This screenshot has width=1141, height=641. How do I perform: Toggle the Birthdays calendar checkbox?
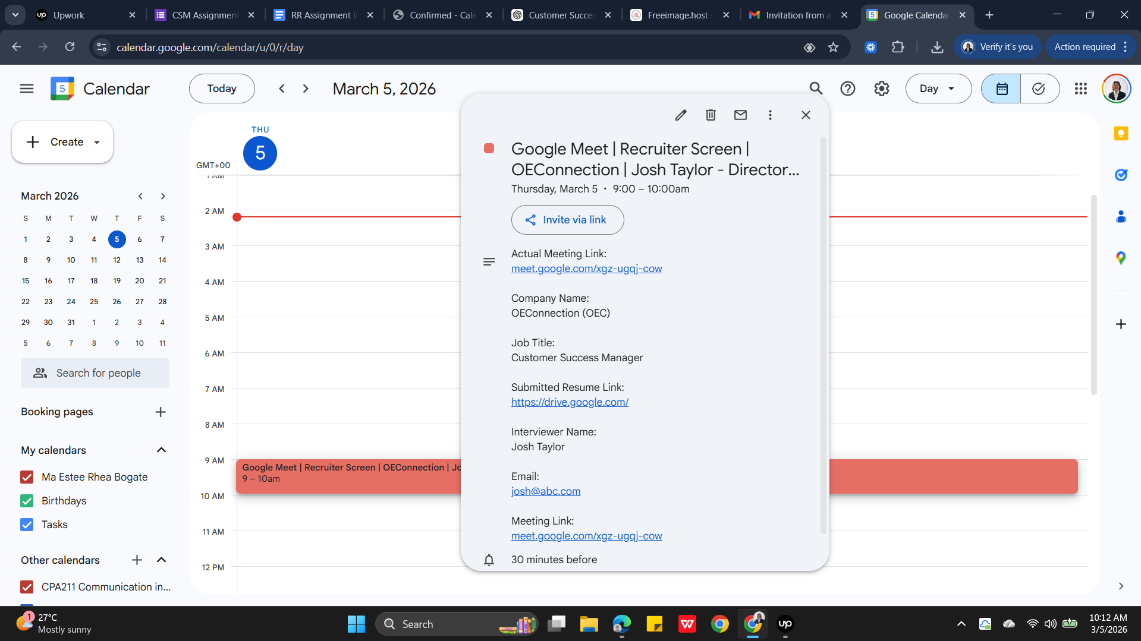27,501
